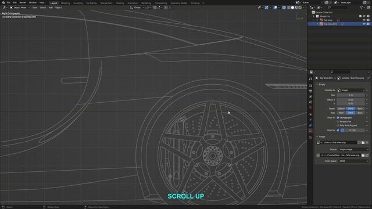
Task: Open the Tool properties tab
Action: pos(310,79)
